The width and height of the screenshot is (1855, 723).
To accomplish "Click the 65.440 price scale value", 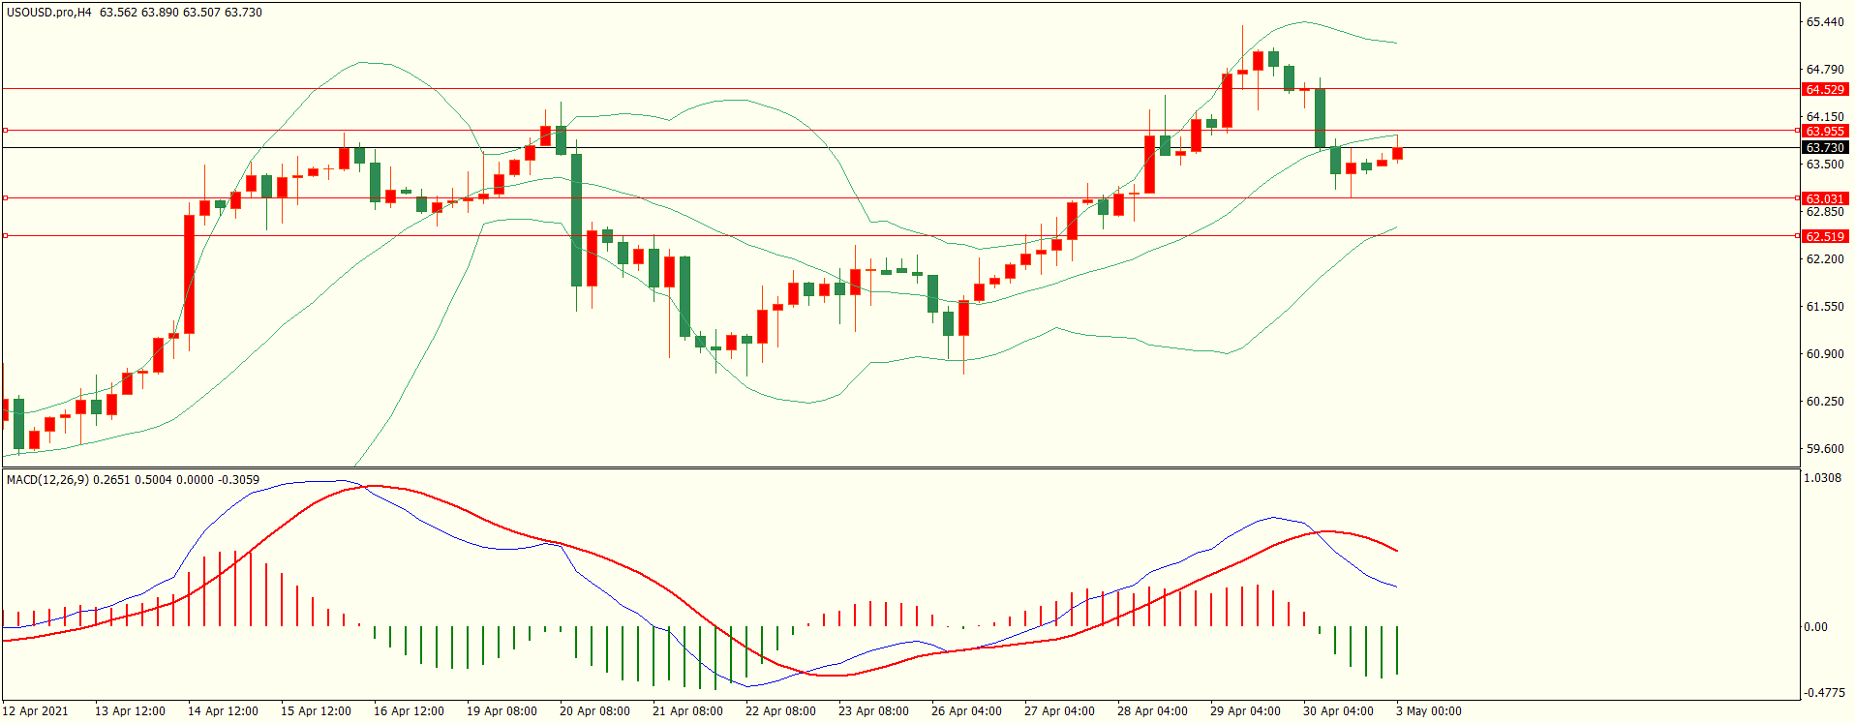I will click(x=1824, y=21).
